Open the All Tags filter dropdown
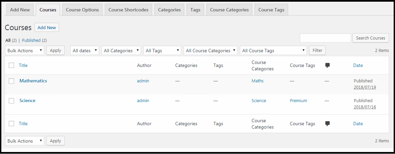Image resolution: width=395 pixels, height=154 pixels. coord(162,50)
